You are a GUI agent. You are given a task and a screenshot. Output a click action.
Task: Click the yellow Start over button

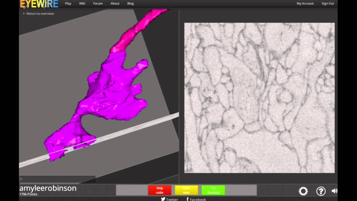click(x=186, y=190)
